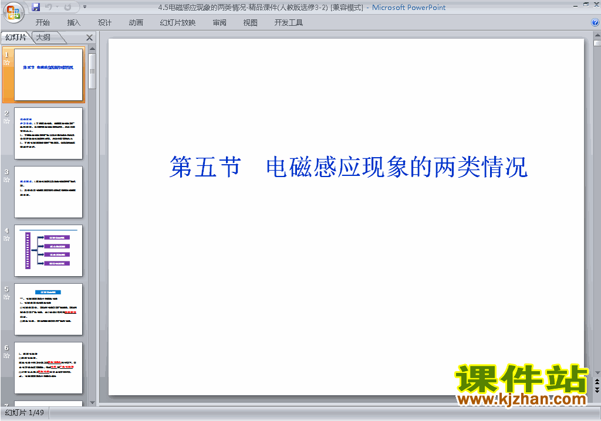
Task: Play animation star icon for slide 4
Action: point(6,238)
